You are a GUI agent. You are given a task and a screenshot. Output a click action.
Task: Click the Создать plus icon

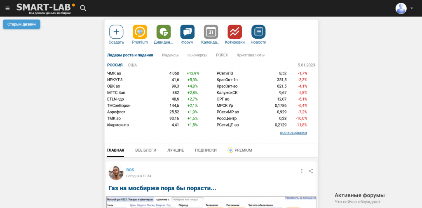(116, 32)
